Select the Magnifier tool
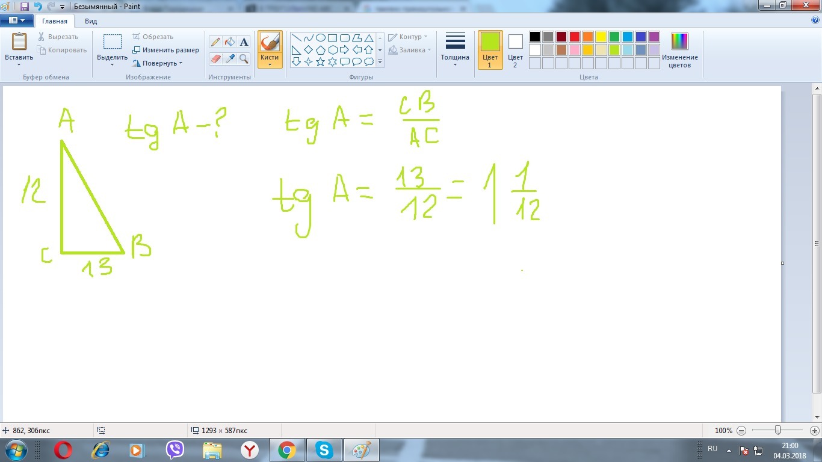 point(243,58)
